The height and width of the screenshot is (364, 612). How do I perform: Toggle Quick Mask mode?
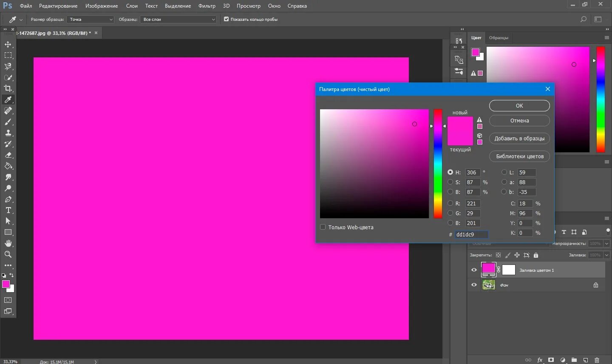(x=8, y=300)
